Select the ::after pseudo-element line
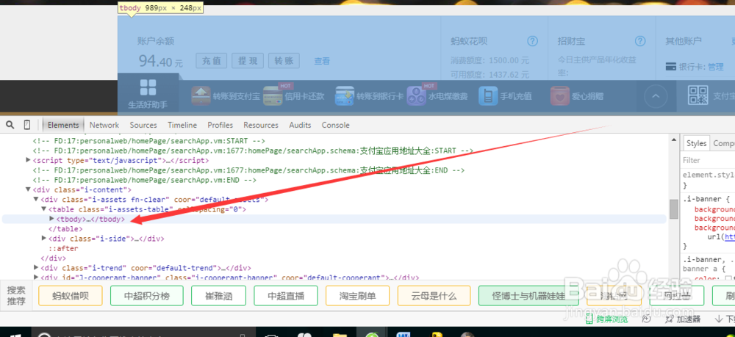This screenshot has height=337, width=735. coord(63,249)
